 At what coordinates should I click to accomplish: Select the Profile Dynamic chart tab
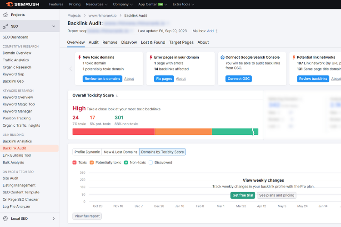[87, 152]
